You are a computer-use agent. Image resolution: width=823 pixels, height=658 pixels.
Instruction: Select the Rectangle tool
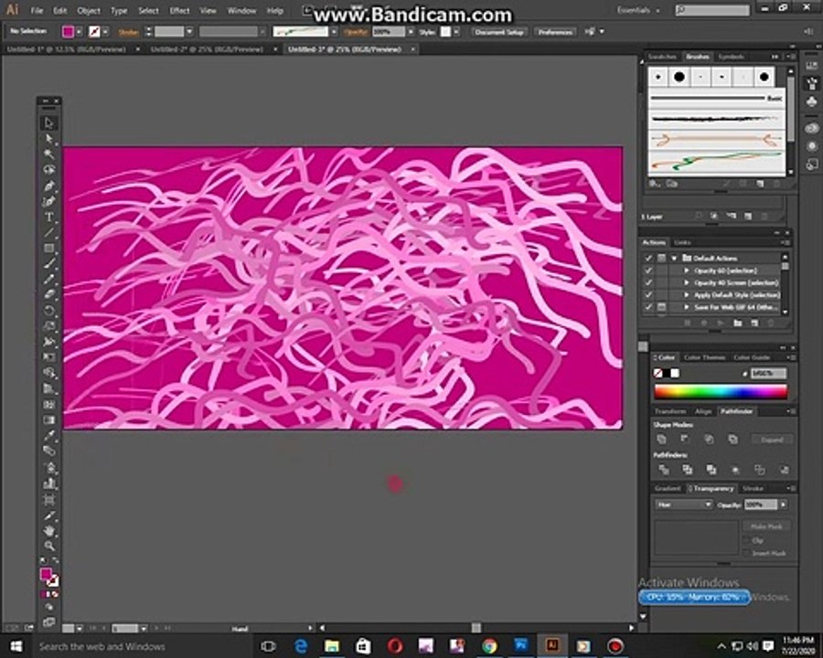[x=48, y=249]
